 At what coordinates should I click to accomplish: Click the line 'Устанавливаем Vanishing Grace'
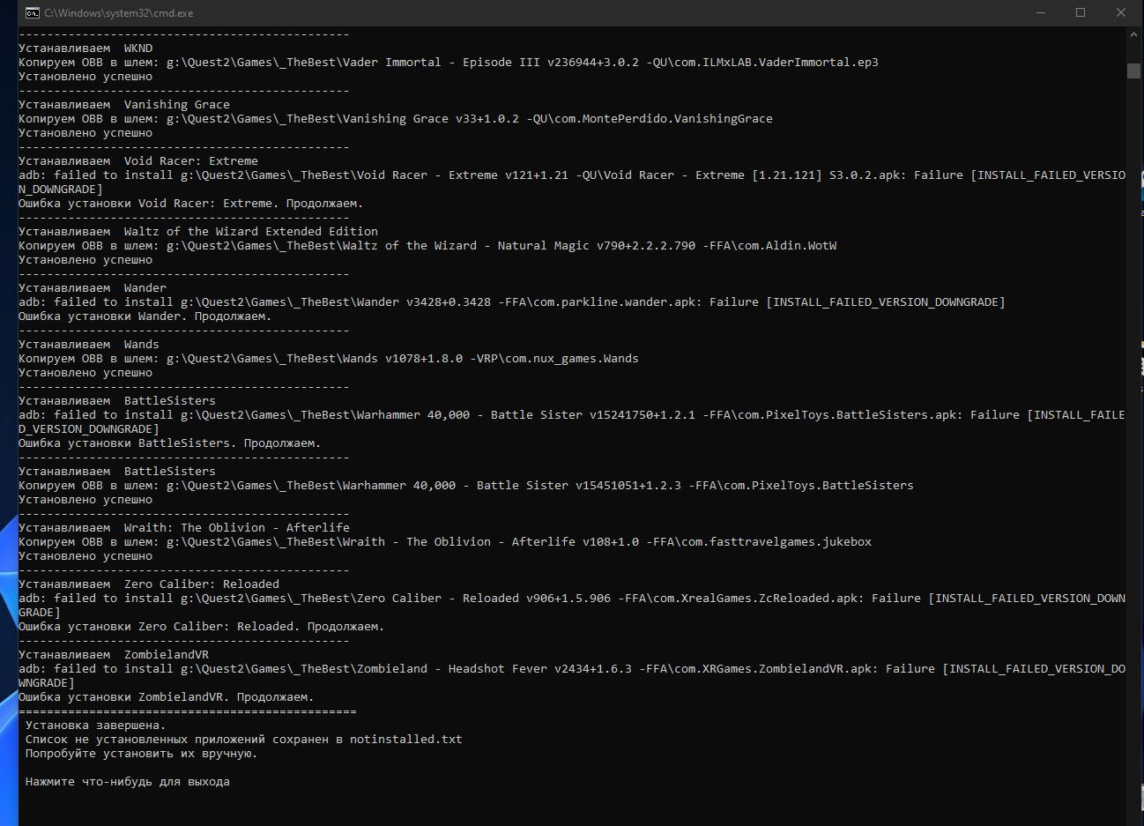124,105
